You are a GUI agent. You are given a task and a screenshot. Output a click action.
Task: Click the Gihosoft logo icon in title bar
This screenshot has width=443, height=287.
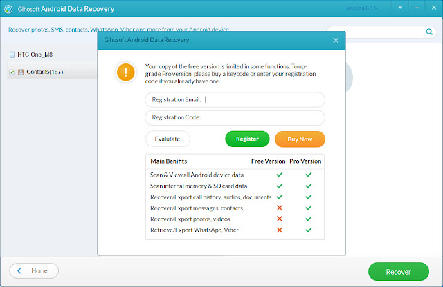(x=8, y=9)
